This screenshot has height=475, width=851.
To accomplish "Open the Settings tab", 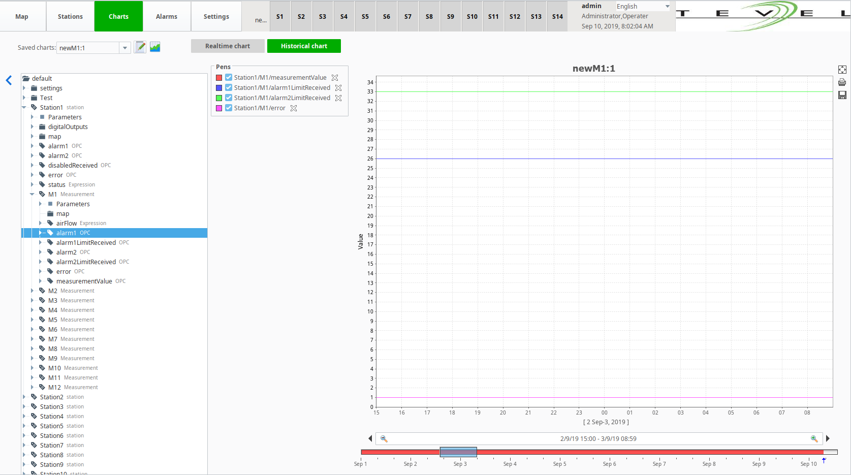I will point(216,16).
